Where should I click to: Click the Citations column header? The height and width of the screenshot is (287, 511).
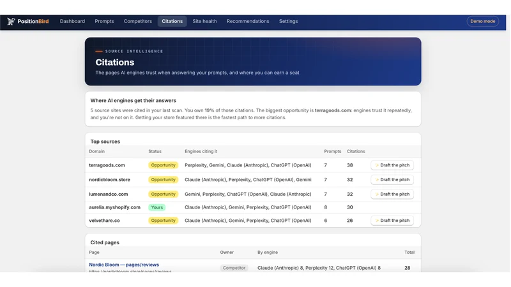pyautogui.click(x=356, y=151)
